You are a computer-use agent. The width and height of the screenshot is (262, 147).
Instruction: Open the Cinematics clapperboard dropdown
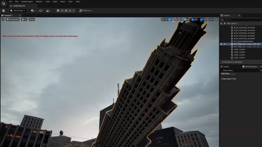coord(48,11)
